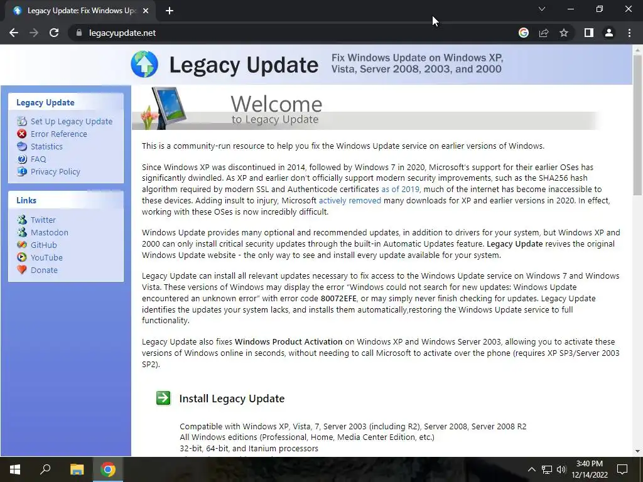Click the site padlock icon
The image size is (643, 482).
click(79, 33)
